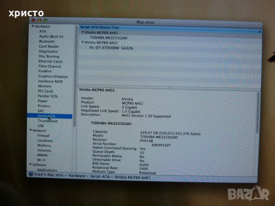Click the revision value FH415B
The image size is (275, 206).
click(147, 141)
